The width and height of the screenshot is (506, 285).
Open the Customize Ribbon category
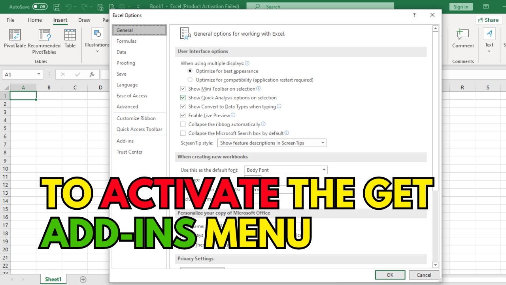pos(139,118)
